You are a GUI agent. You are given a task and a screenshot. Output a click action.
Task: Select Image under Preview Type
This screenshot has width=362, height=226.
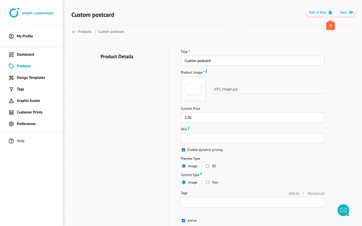point(184,166)
